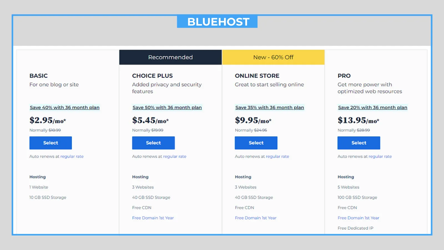This screenshot has width=444, height=250.
Task: Click regular rate link under Online Store
Action: 277,156
